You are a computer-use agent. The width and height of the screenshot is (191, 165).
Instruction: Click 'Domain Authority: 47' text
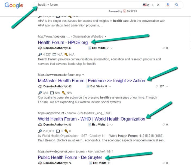coord(57,48)
